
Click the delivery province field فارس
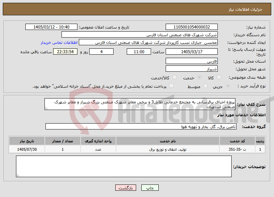(191, 61)
